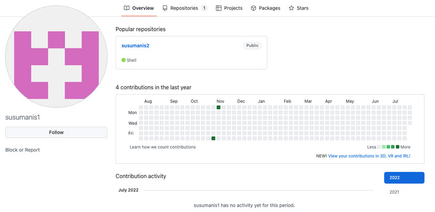435x212 pixels.
Task: Click the Repositories repo icon
Action: point(165,8)
